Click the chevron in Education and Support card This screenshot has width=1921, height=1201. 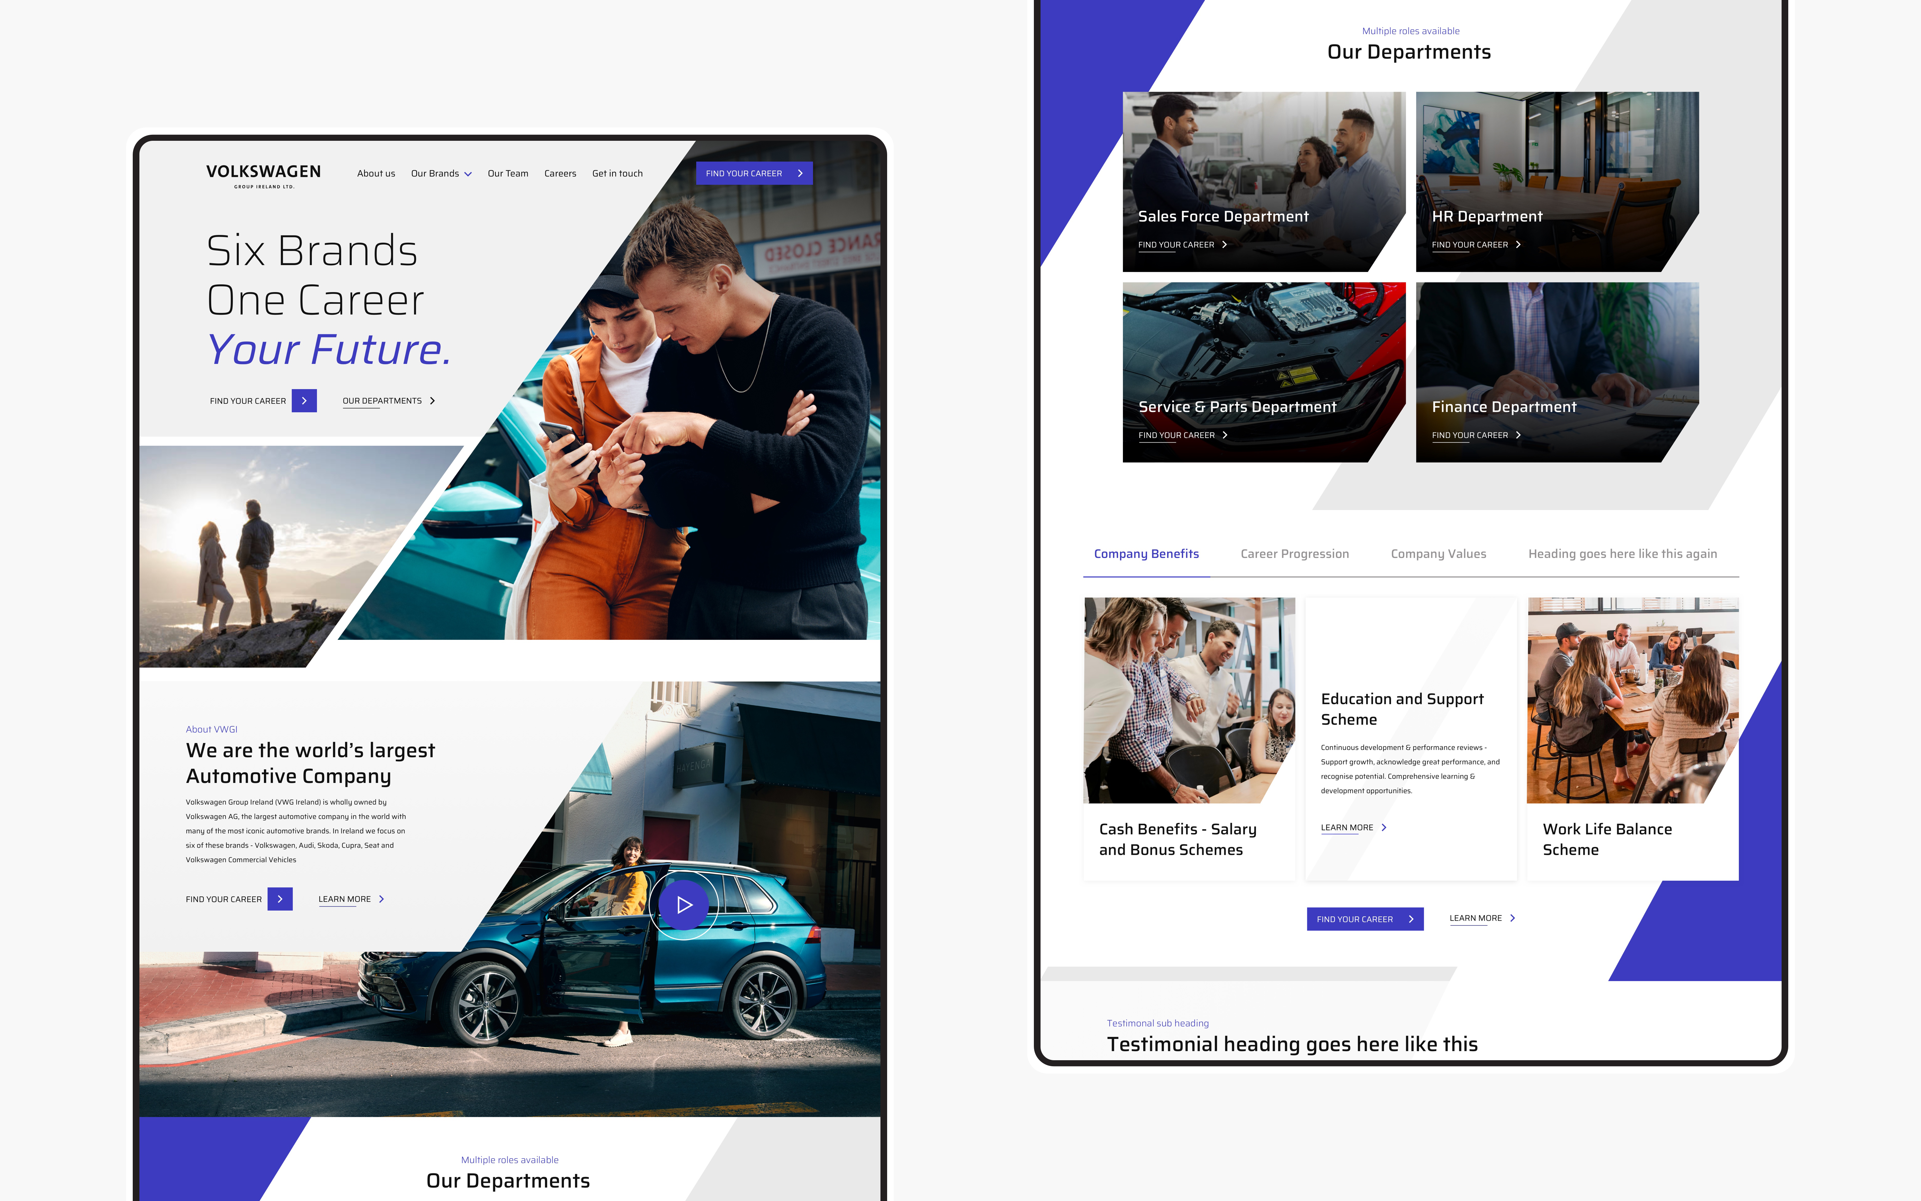tap(1384, 828)
